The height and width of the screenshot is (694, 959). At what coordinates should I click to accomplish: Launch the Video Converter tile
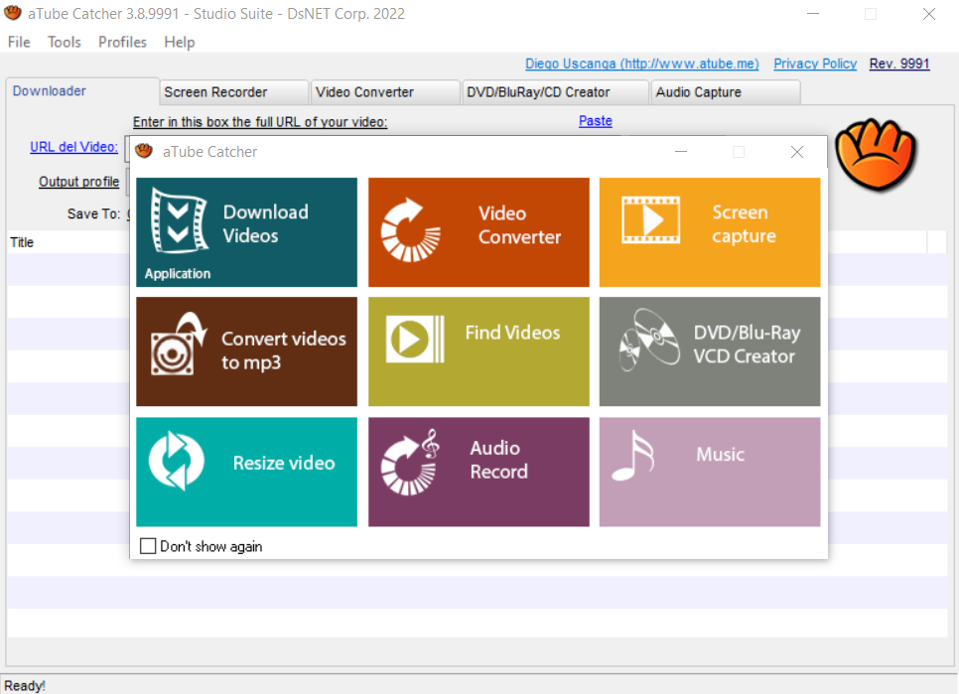pyautogui.click(x=479, y=232)
